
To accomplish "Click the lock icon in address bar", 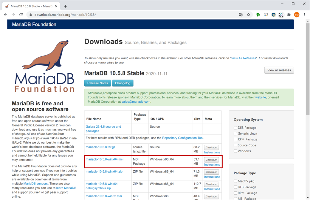I will [x=30, y=15].
